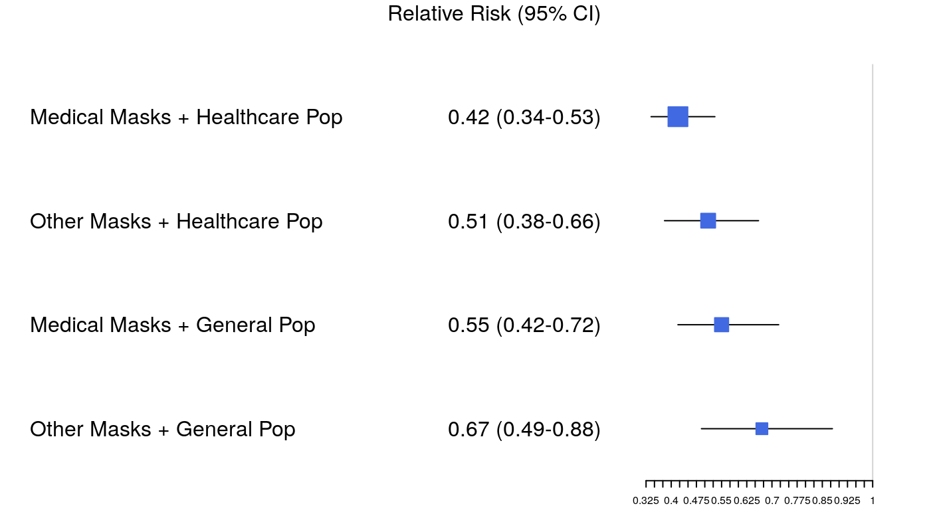Click the 0.4 axis tick label
This screenshot has height=520, width=935.
[x=671, y=501]
